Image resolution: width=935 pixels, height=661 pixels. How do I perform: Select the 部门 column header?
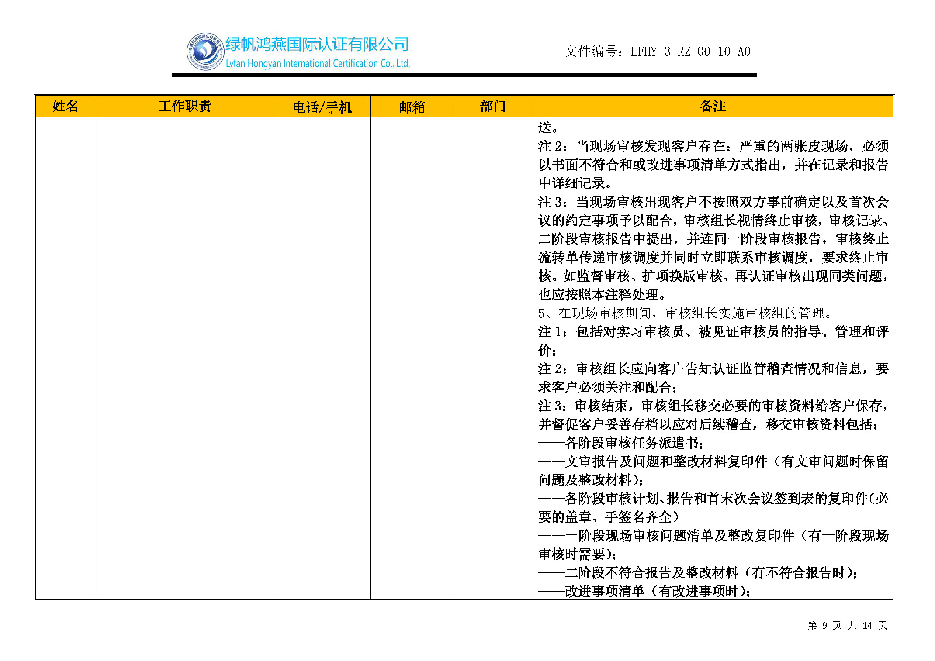pyautogui.click(x=492, y=106)
